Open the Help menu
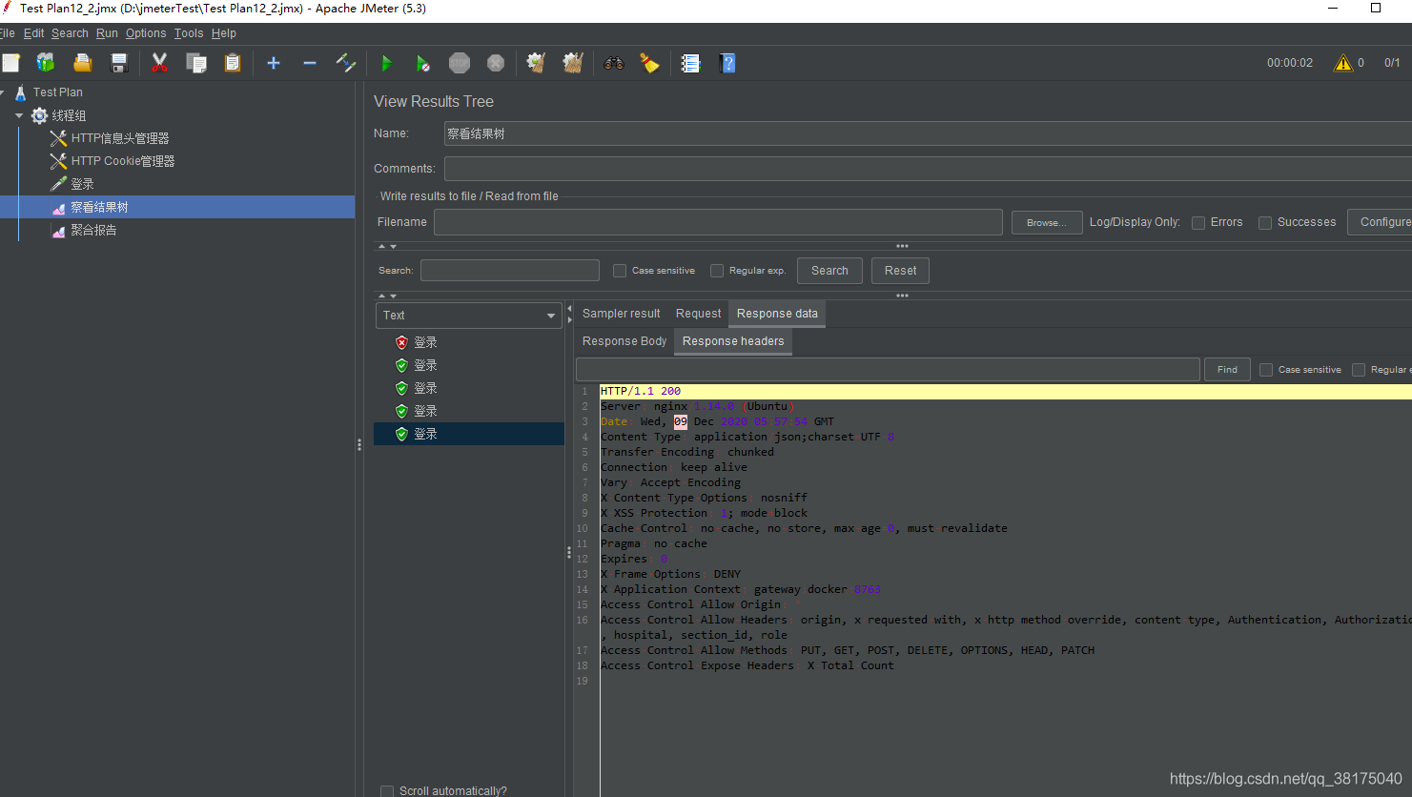The width and height of the screenshot is (1412, 797). (224, 33)
